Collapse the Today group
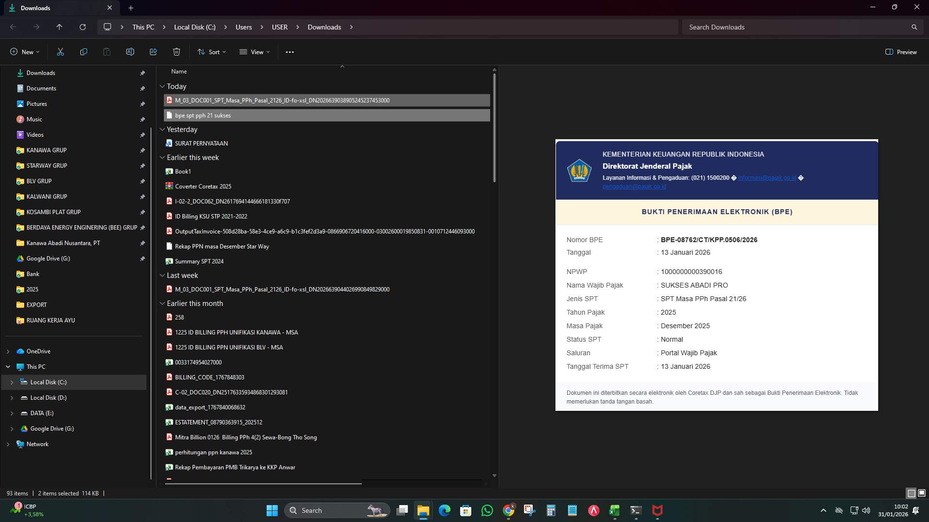929x522 pixels. pos(163,87)
